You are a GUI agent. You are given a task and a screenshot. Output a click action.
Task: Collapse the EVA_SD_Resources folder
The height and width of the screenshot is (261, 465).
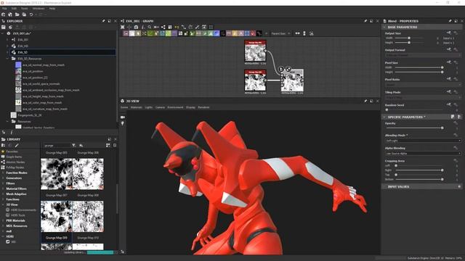point(7,59)
